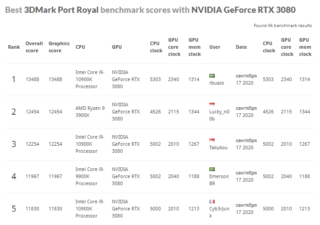Select the AMD Ryzen 9 3900X CPU entry
Image resolution: width=320 pixels, height=225 pixels.
point(90,112)
